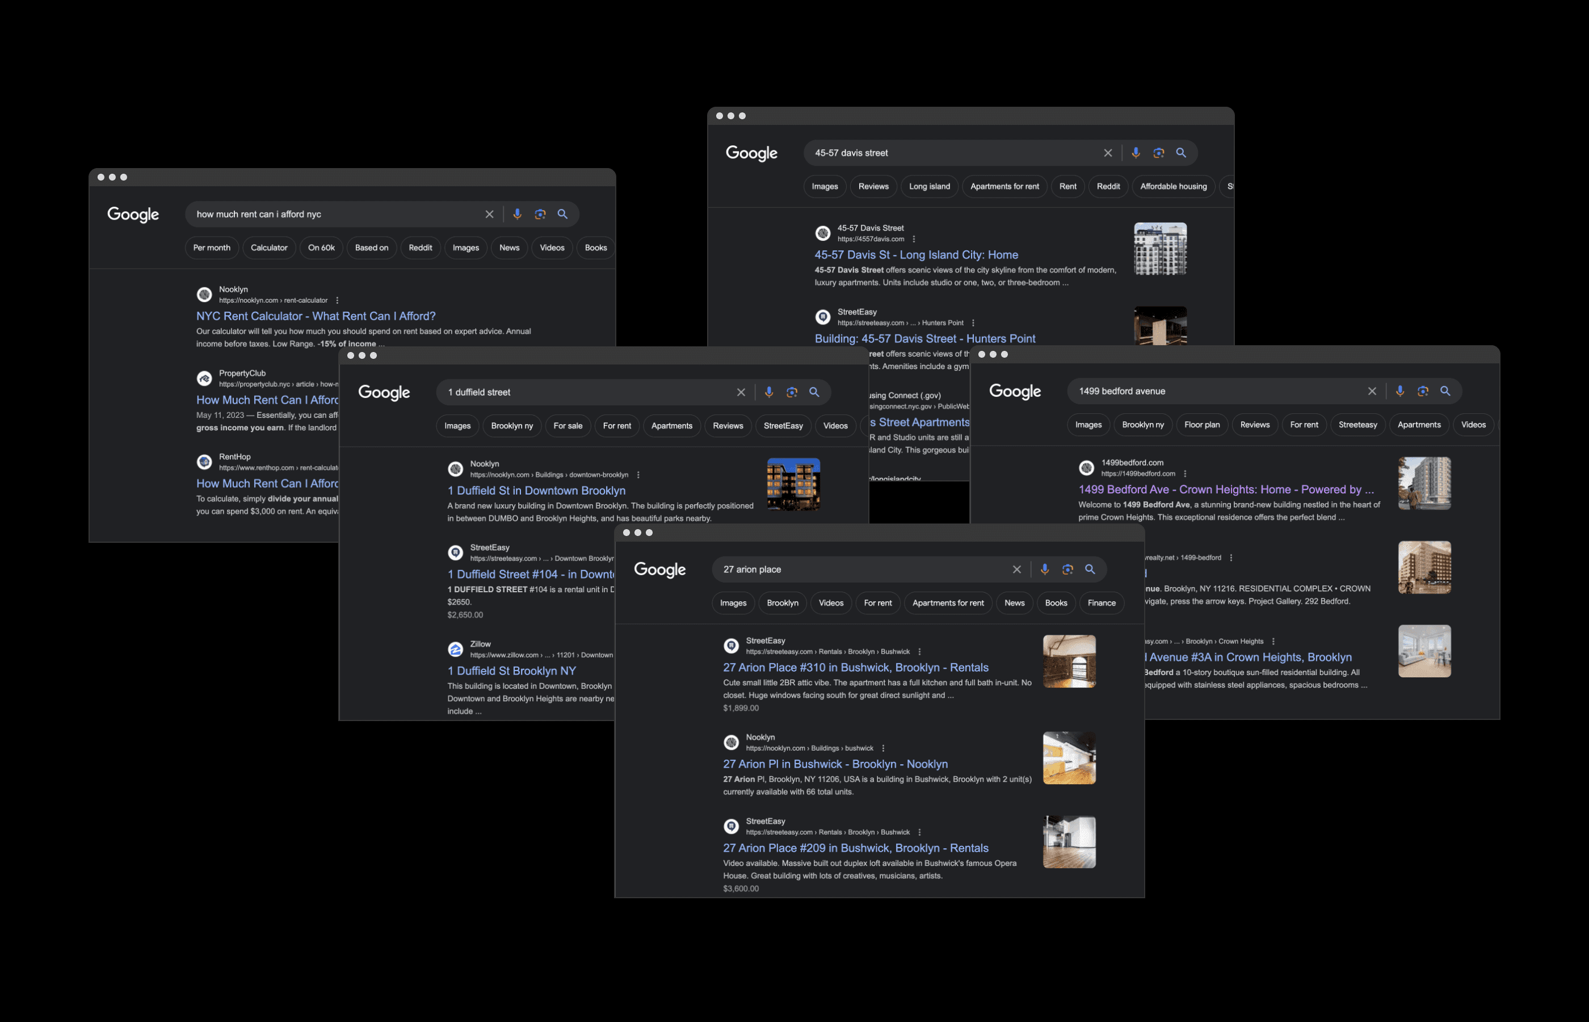Open three-dot menu for StreetEasy Hunters Point result

(x=973, y=323)
